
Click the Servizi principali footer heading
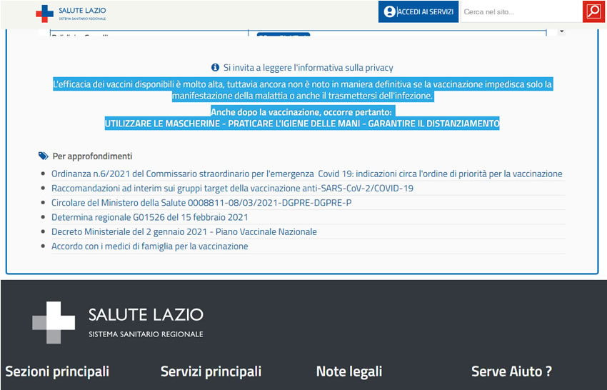click(211, 371)
